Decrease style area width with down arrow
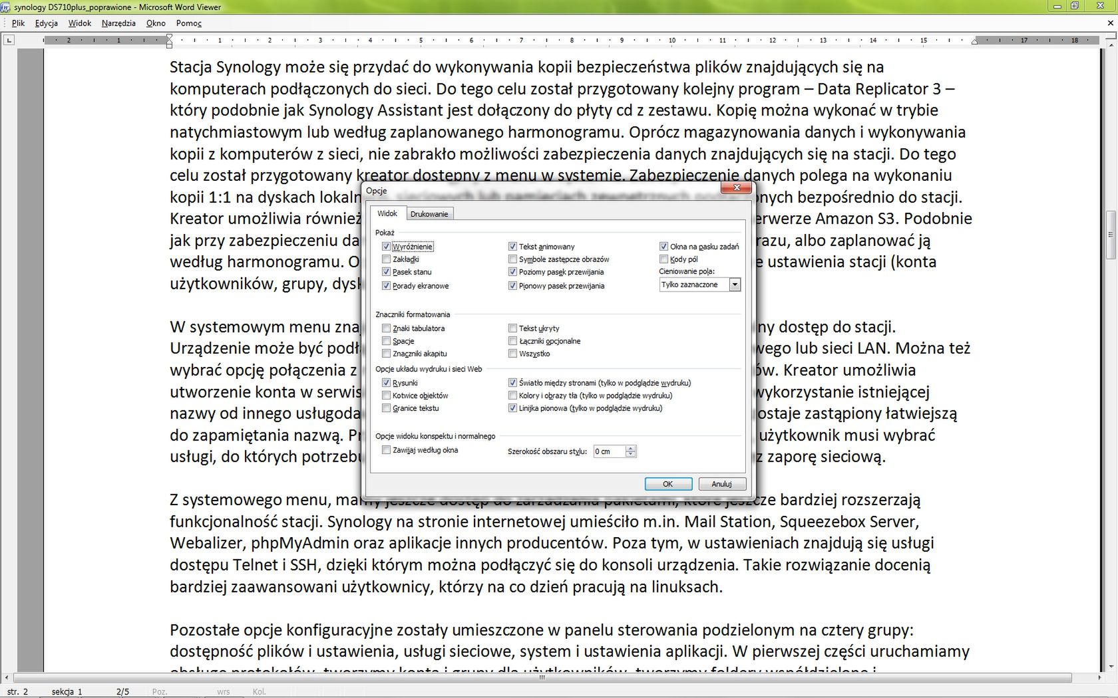 [631, 455]
